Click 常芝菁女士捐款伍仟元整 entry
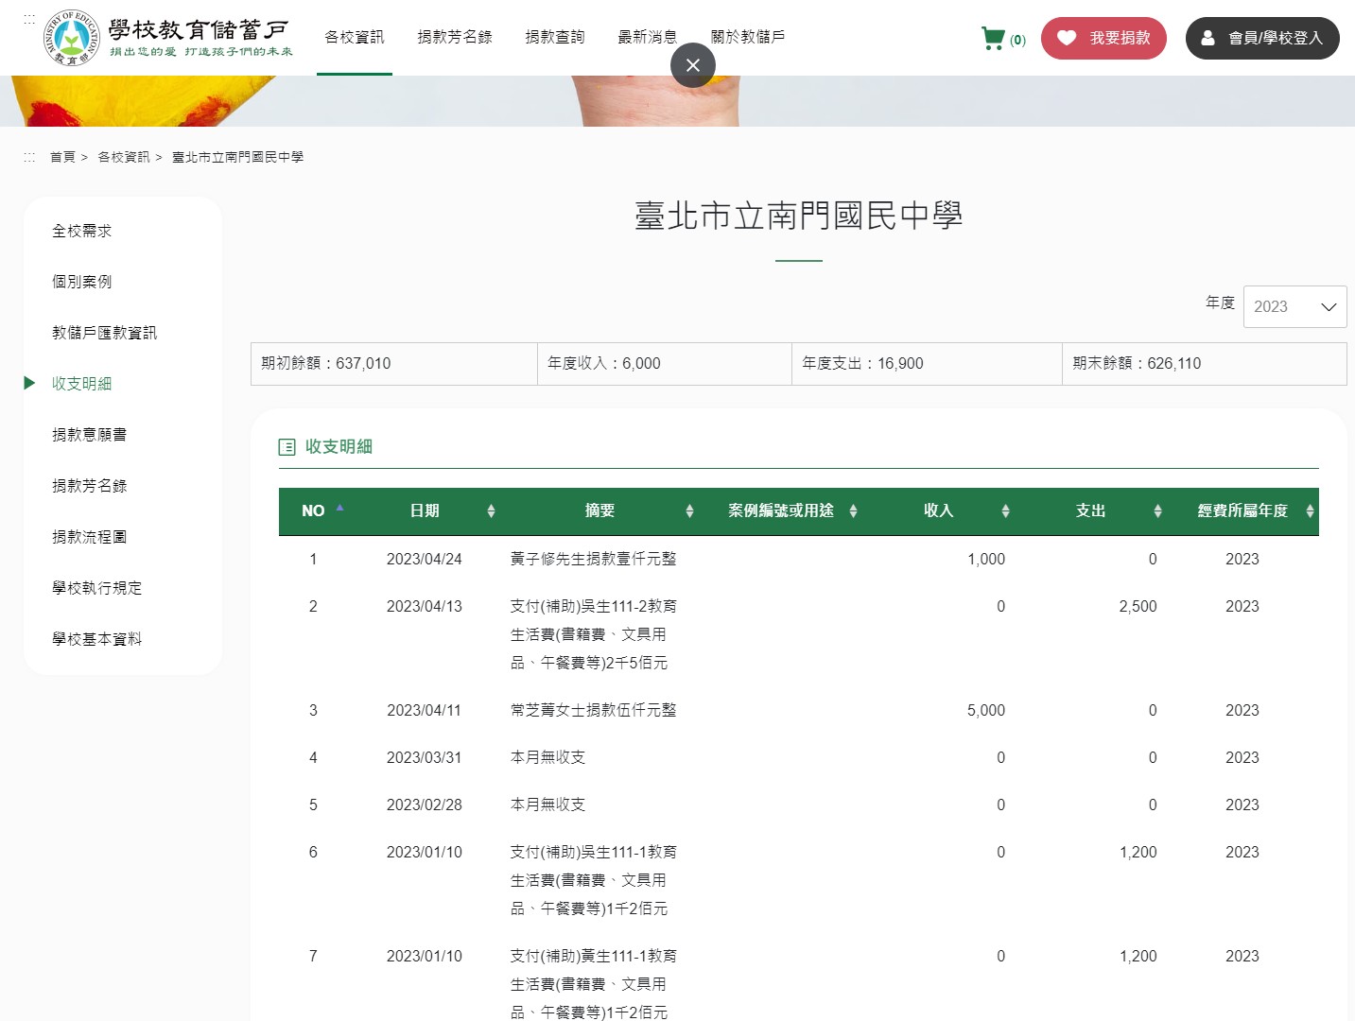The width and height of the screenshot is (1355, 1021). tap(593, 710)
